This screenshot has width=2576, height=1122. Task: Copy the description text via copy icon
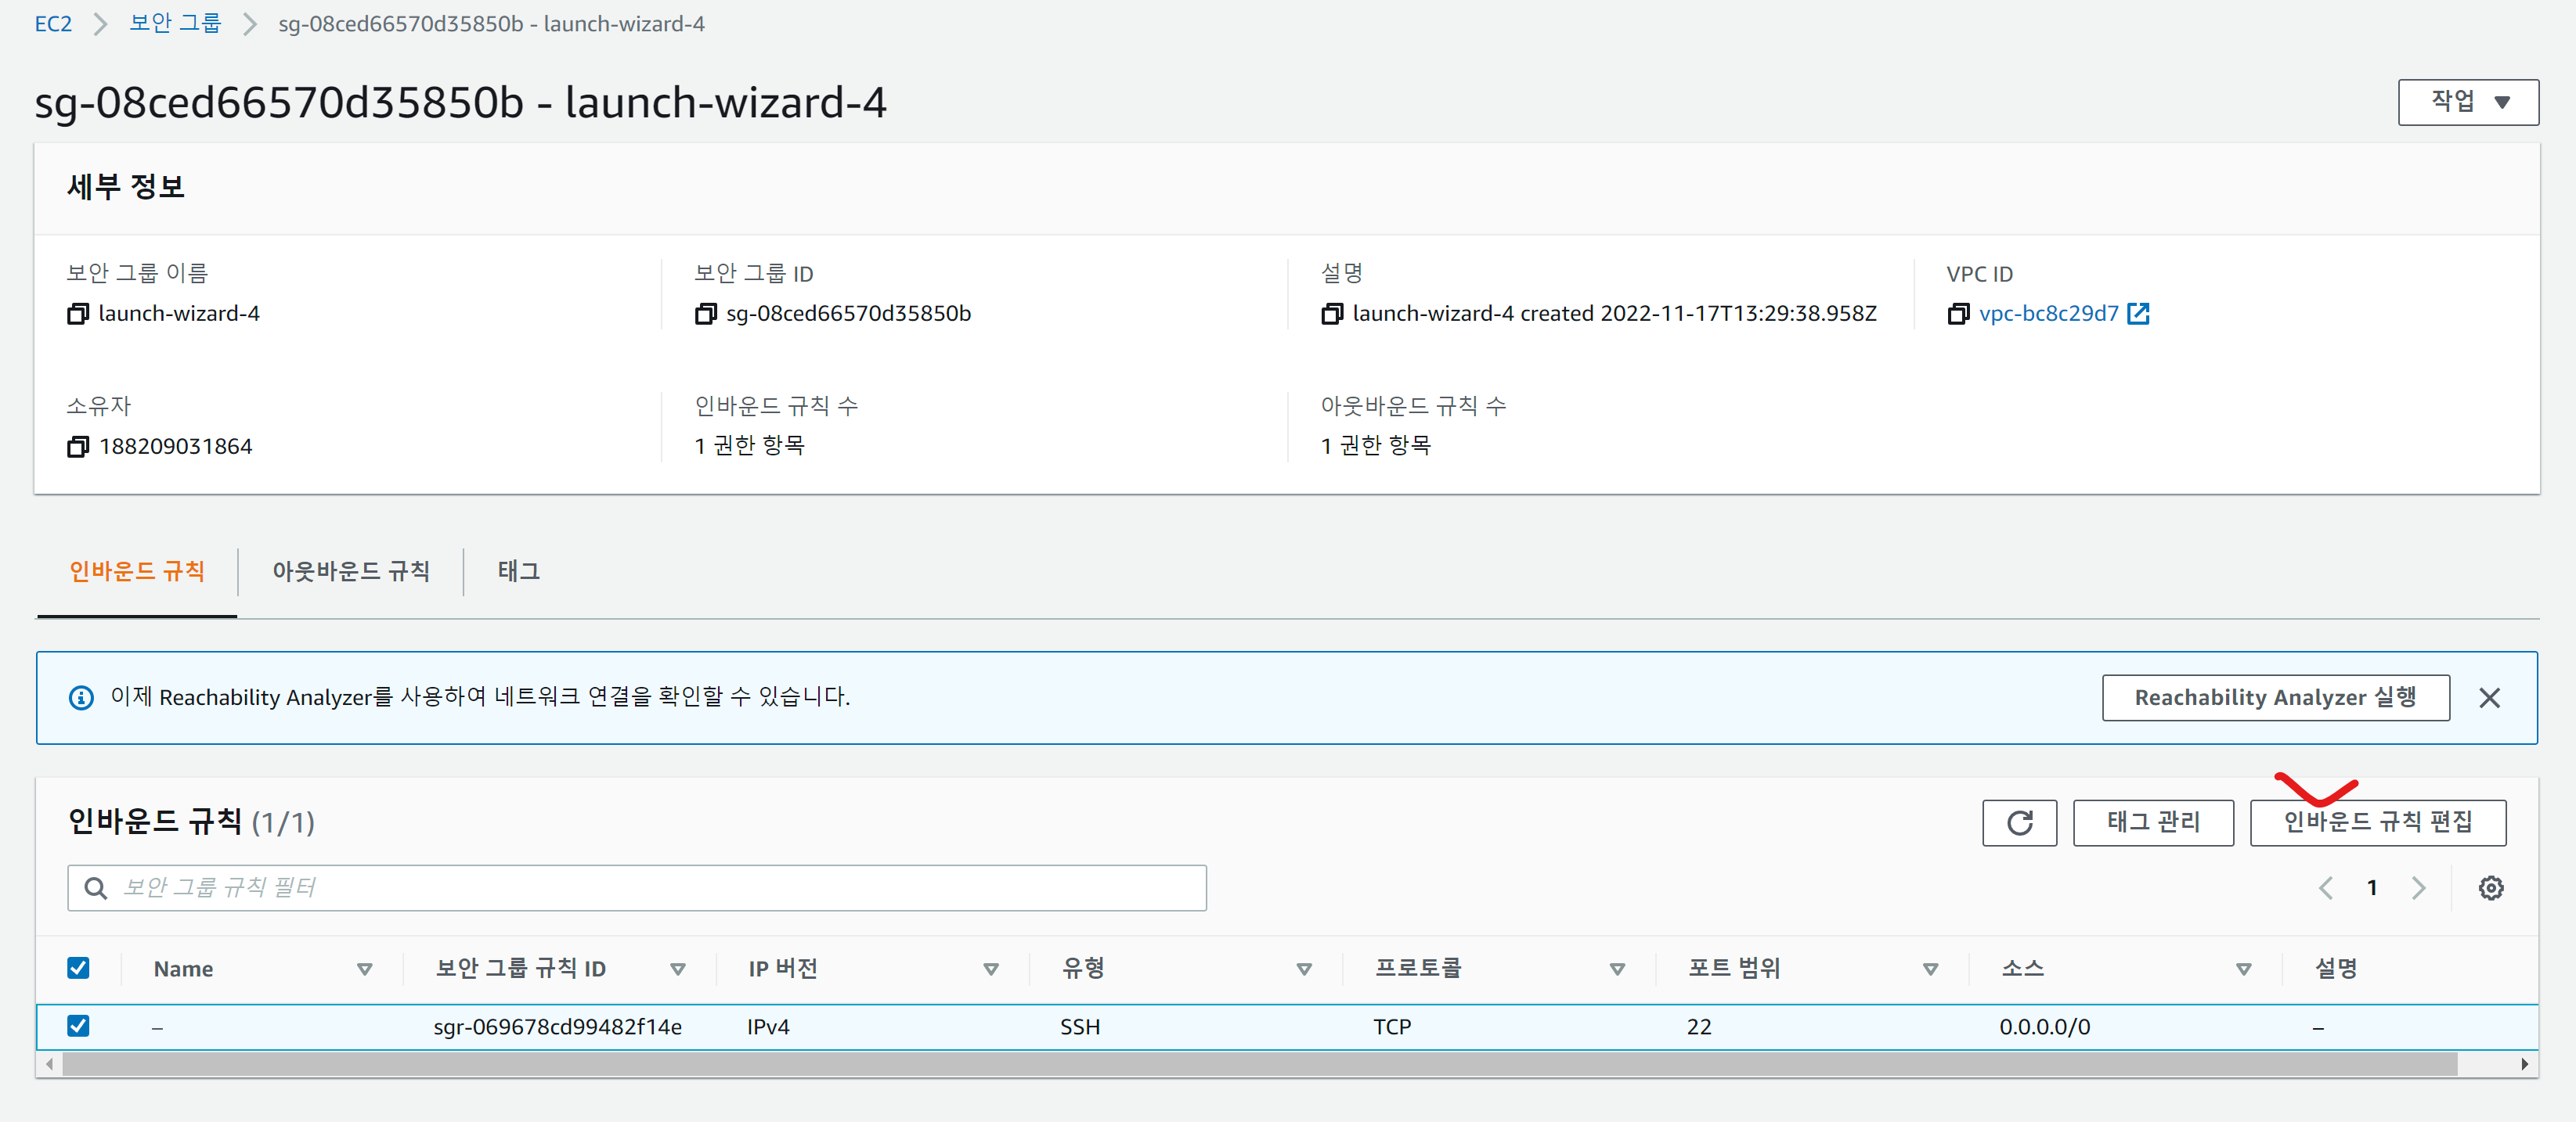tap(1331, 314)
